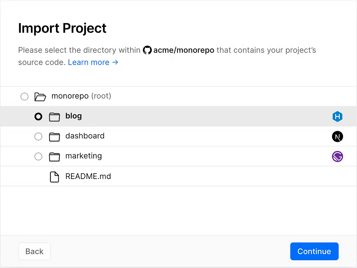Image resolution: width=357 pixels, height=268 pixels.
Task: Click the dashboard folder icon
Action: [54, 137]
